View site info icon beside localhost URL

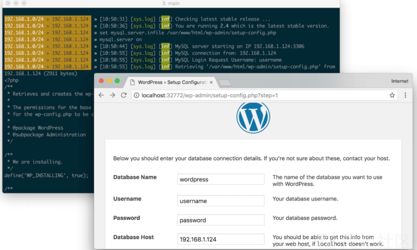pyautogui.click(x=136, y=95)
